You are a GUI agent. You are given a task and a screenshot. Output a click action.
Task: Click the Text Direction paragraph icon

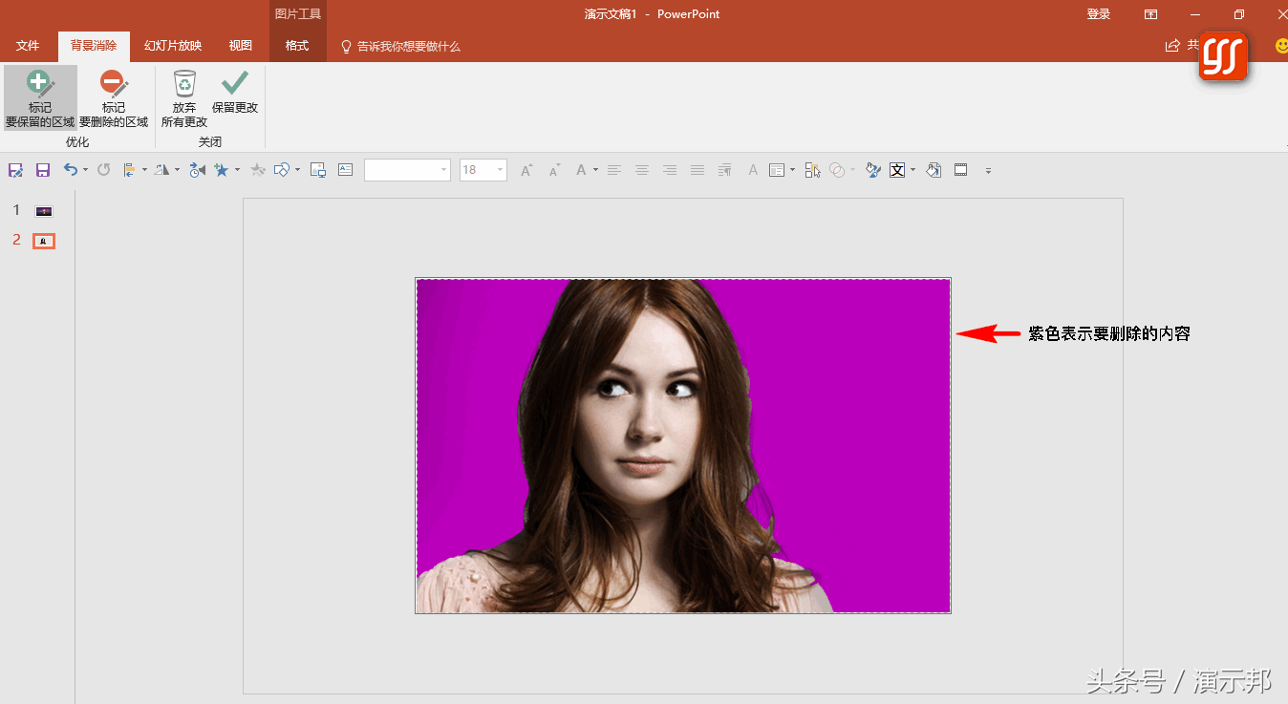[725, 170]
